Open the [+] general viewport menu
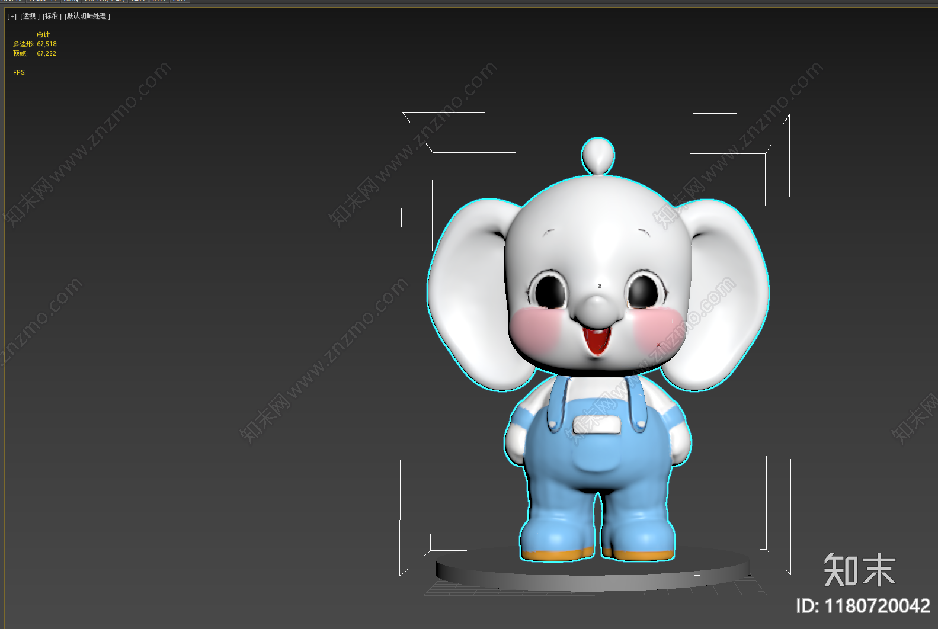938x629 pixels. [12, 17]
